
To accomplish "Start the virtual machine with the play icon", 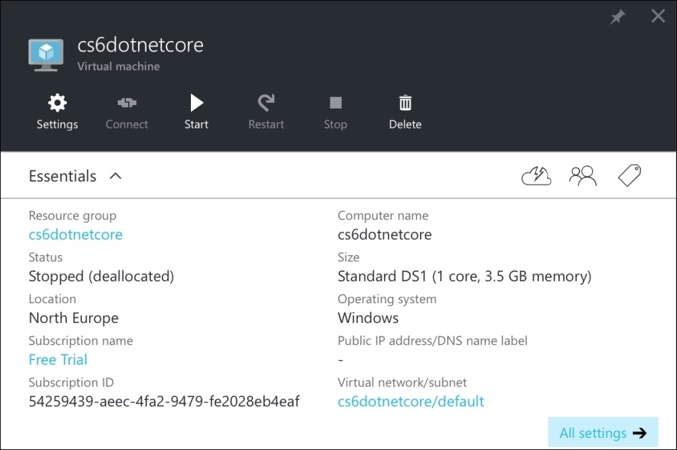I will coord(196,103).
